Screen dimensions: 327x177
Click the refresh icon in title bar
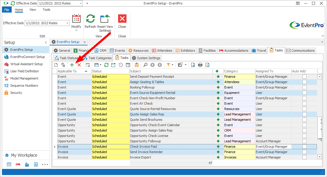coord(13,3)
